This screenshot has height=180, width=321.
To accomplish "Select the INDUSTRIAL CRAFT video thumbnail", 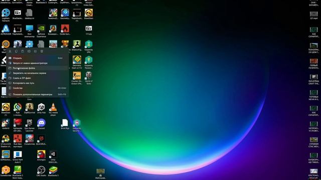I will pyautogui.click(x=313, y=79).
